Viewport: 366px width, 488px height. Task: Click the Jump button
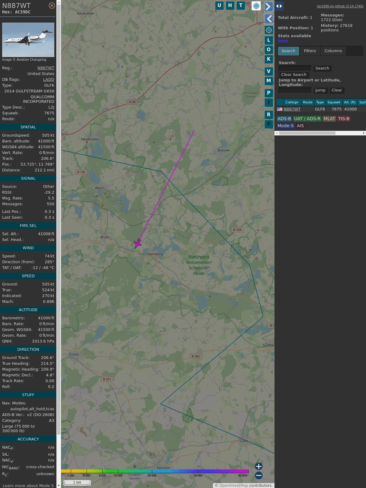[x=320, y=90]
